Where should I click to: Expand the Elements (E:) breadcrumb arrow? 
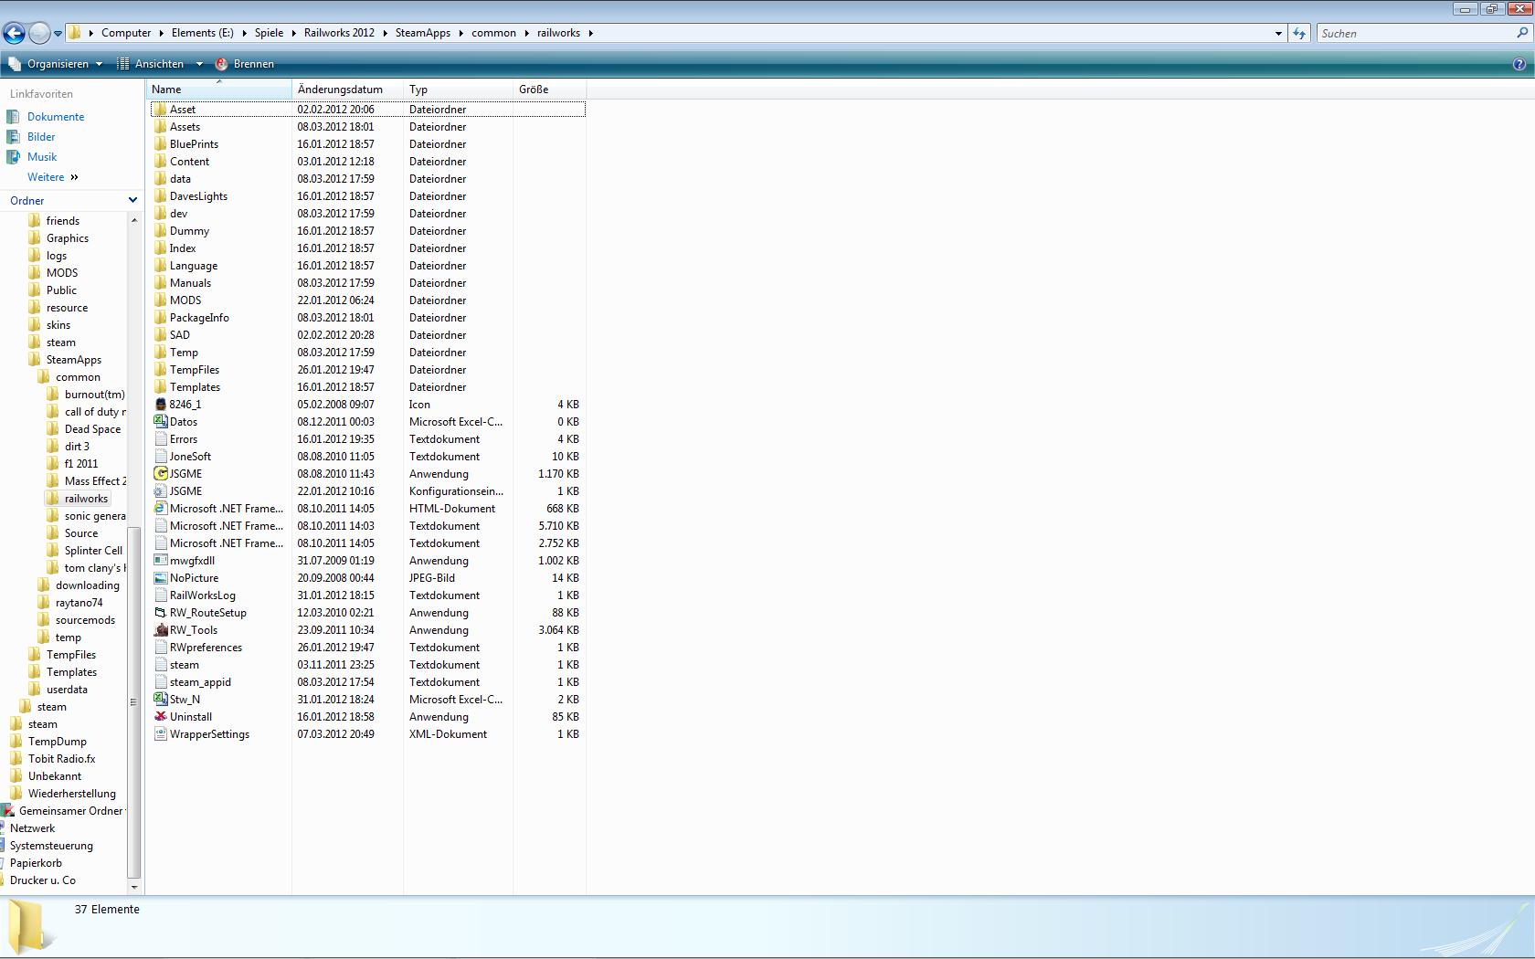coord(245,33)
